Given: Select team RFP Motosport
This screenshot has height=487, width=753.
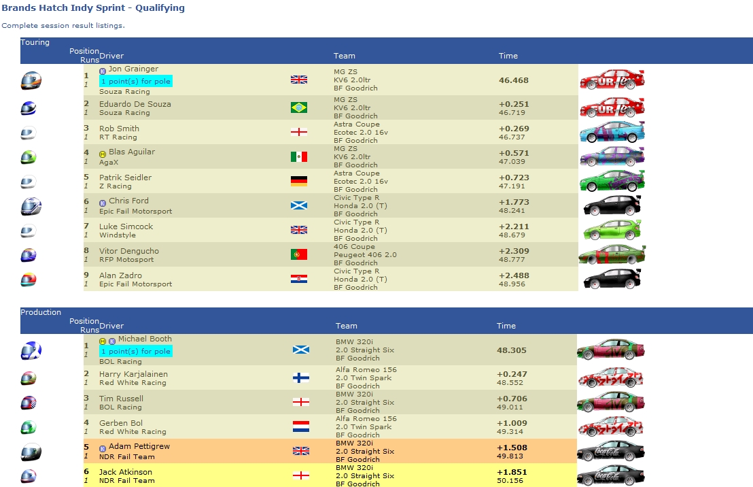Looking at the screenshot, I should pos(126,260).
